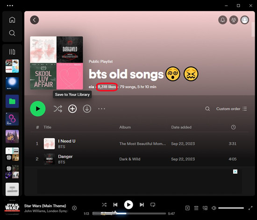
Task: Open Search in the sidebar
Action: click(12, 33)
